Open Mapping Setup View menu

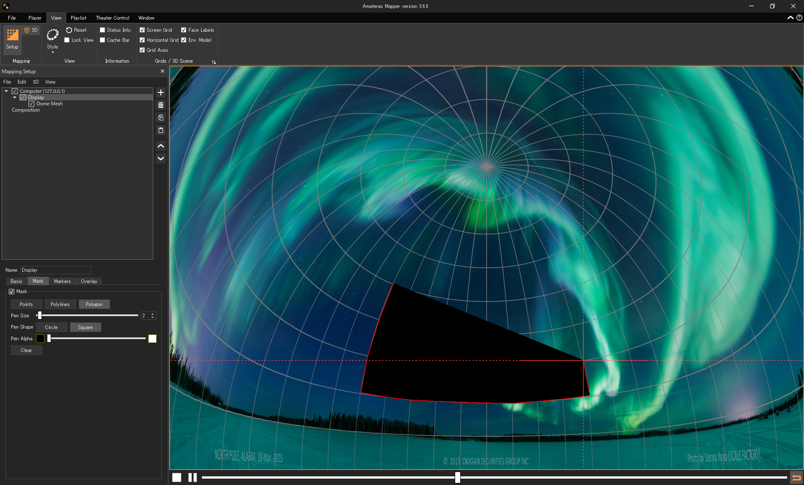tap(50, 82)
